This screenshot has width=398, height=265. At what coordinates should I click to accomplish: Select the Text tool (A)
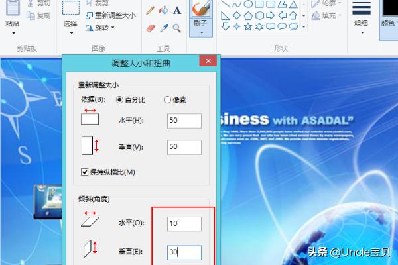[177, 11]
